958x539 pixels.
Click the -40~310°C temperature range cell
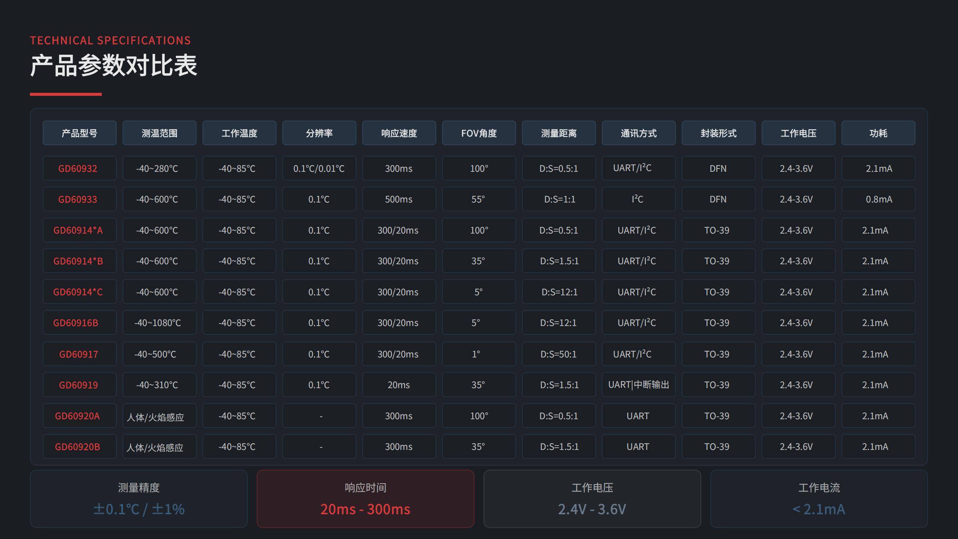coord(159,385)
